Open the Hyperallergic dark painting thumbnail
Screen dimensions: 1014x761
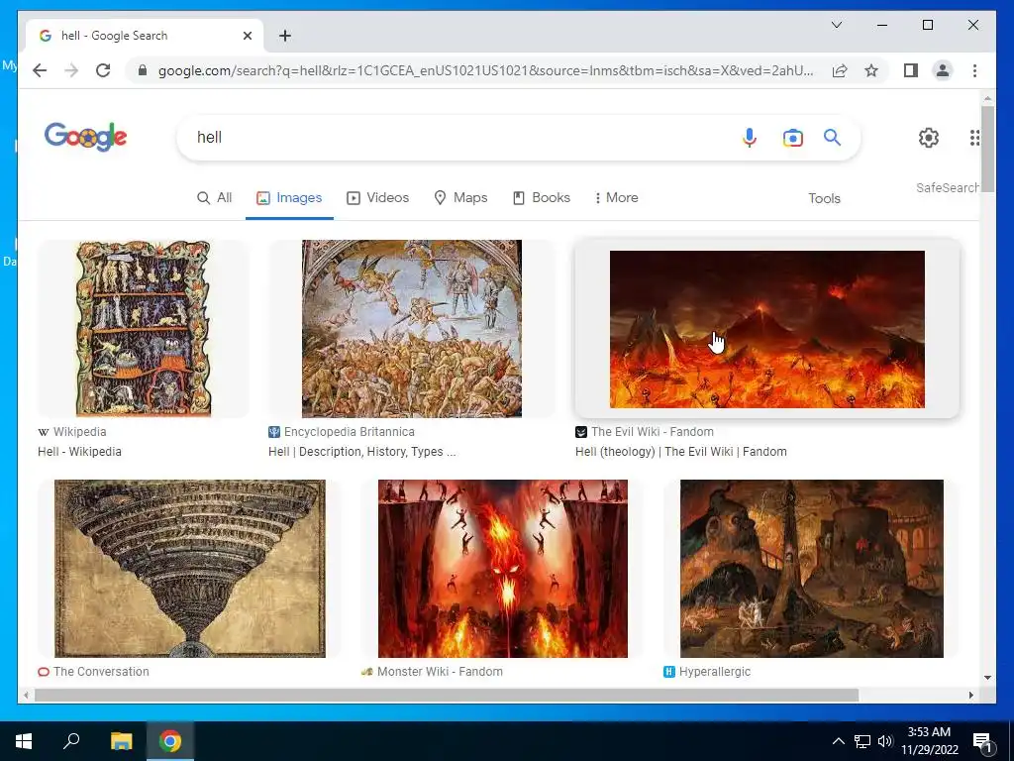click(812, 568)
